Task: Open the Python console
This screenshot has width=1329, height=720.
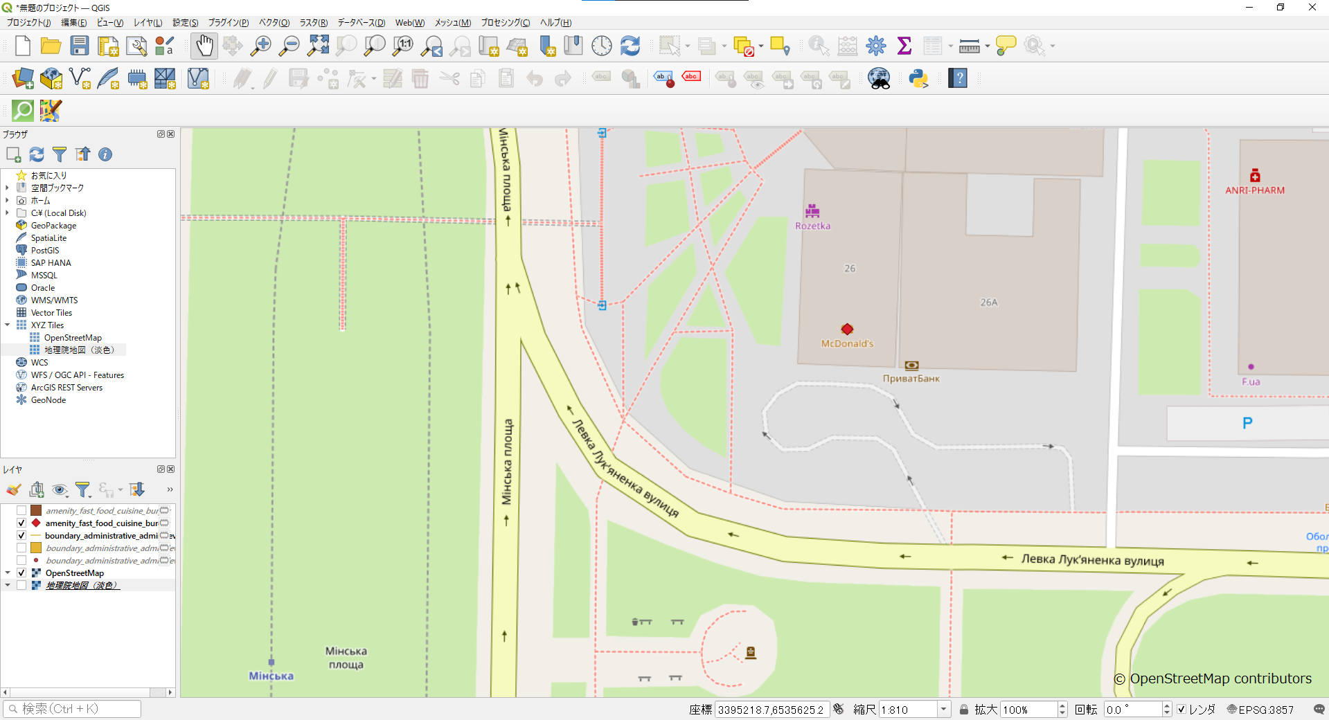Action: pos(918,78)
